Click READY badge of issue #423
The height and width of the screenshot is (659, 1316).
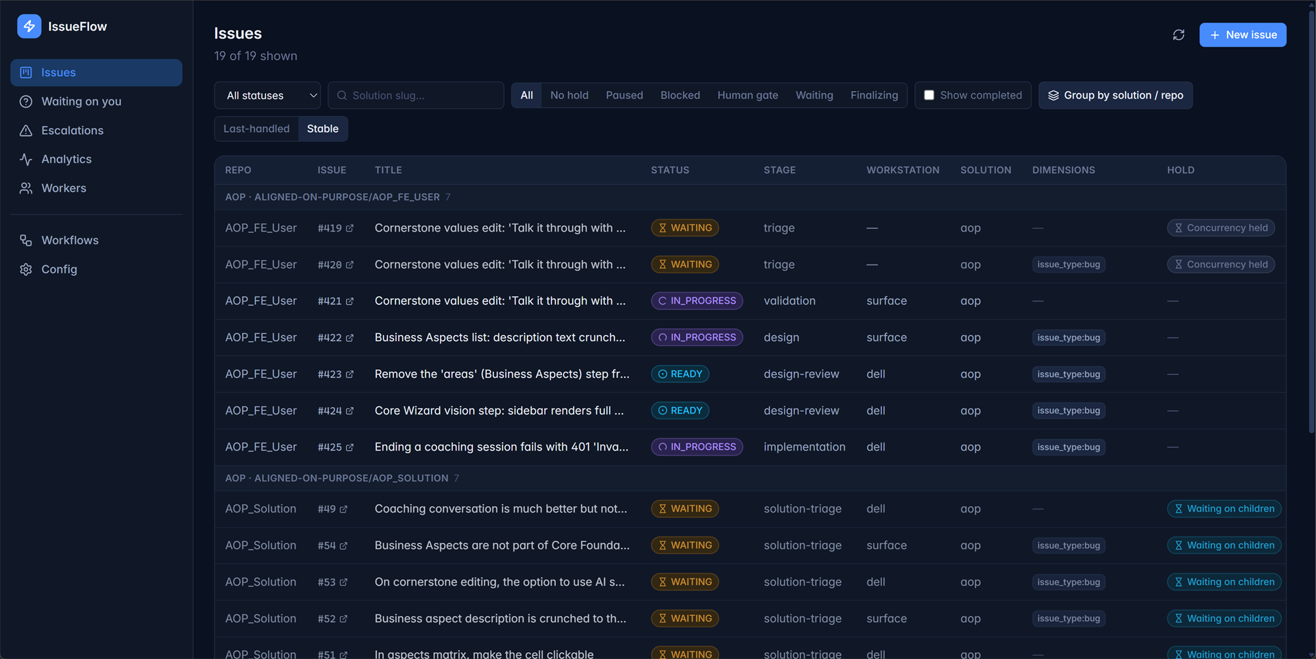(680, 374)
